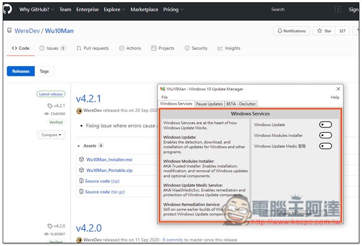Click the Latest release badge
Viewport: 362px width, 246px height.
(x=51, y=94)
